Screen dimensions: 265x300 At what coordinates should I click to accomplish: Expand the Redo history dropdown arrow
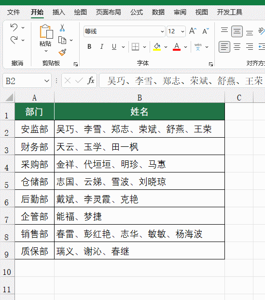tap(23, 40)
